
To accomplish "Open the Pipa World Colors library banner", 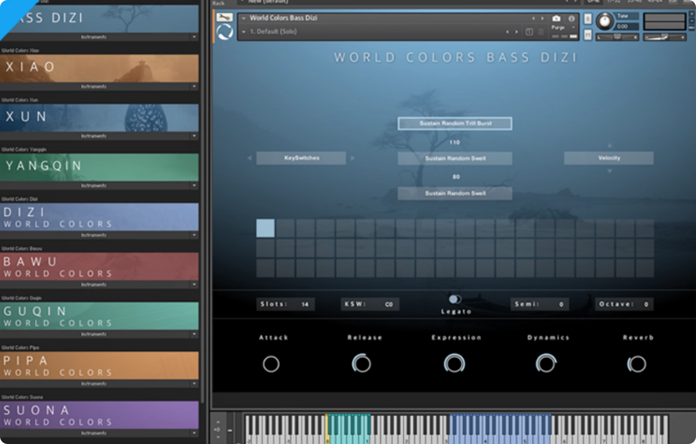I will [99, 365].
